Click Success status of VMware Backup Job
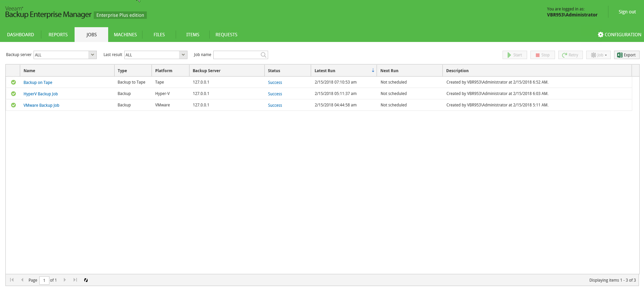 275,105
